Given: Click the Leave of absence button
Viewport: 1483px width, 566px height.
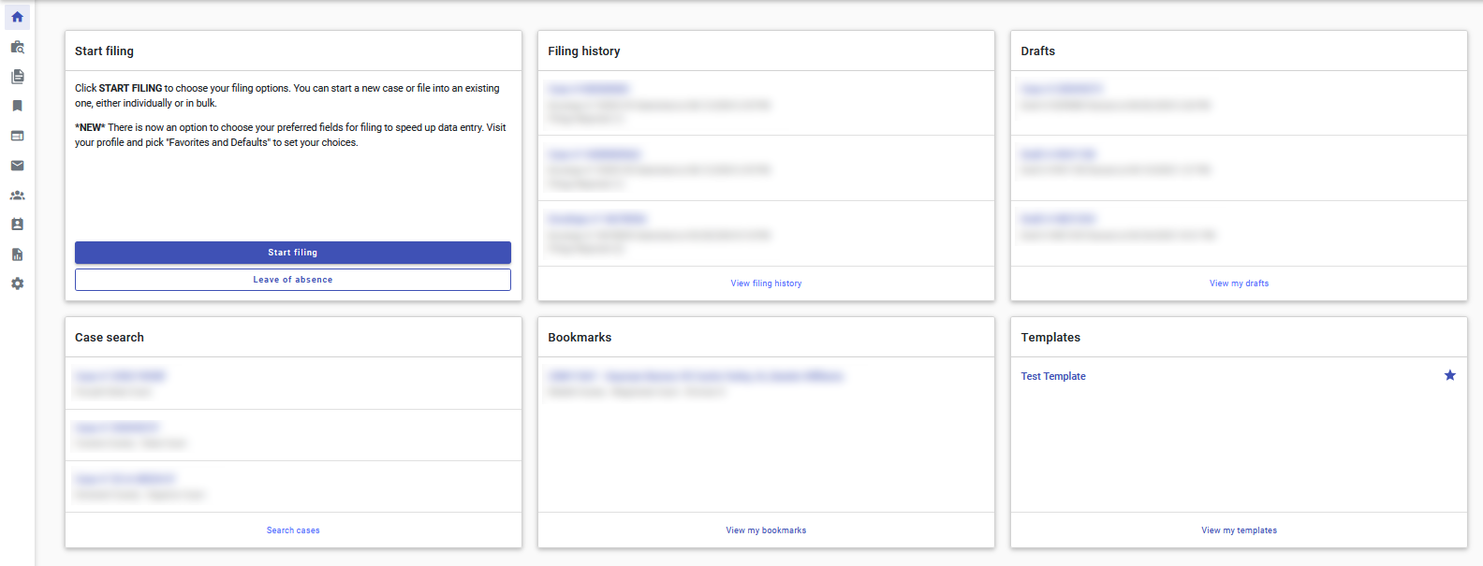Looking at the screenshot, I should pos(293,280).
